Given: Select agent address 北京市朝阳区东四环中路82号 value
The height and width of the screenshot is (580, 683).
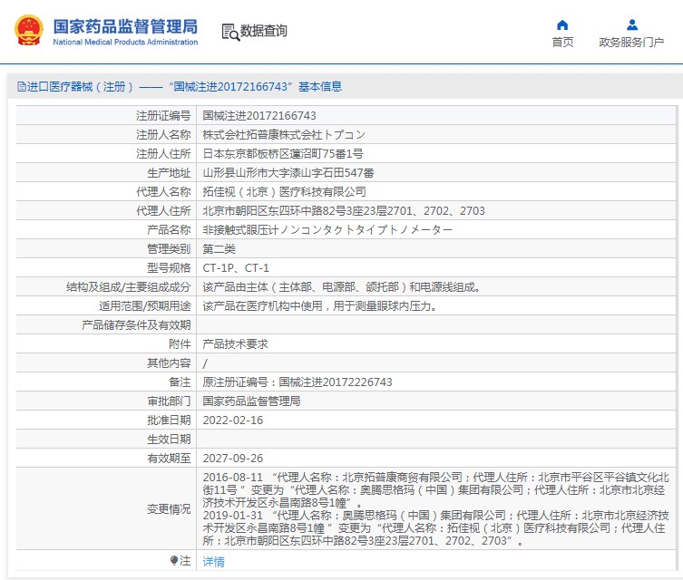Looking at the screenshot, I should pos(344,211).
